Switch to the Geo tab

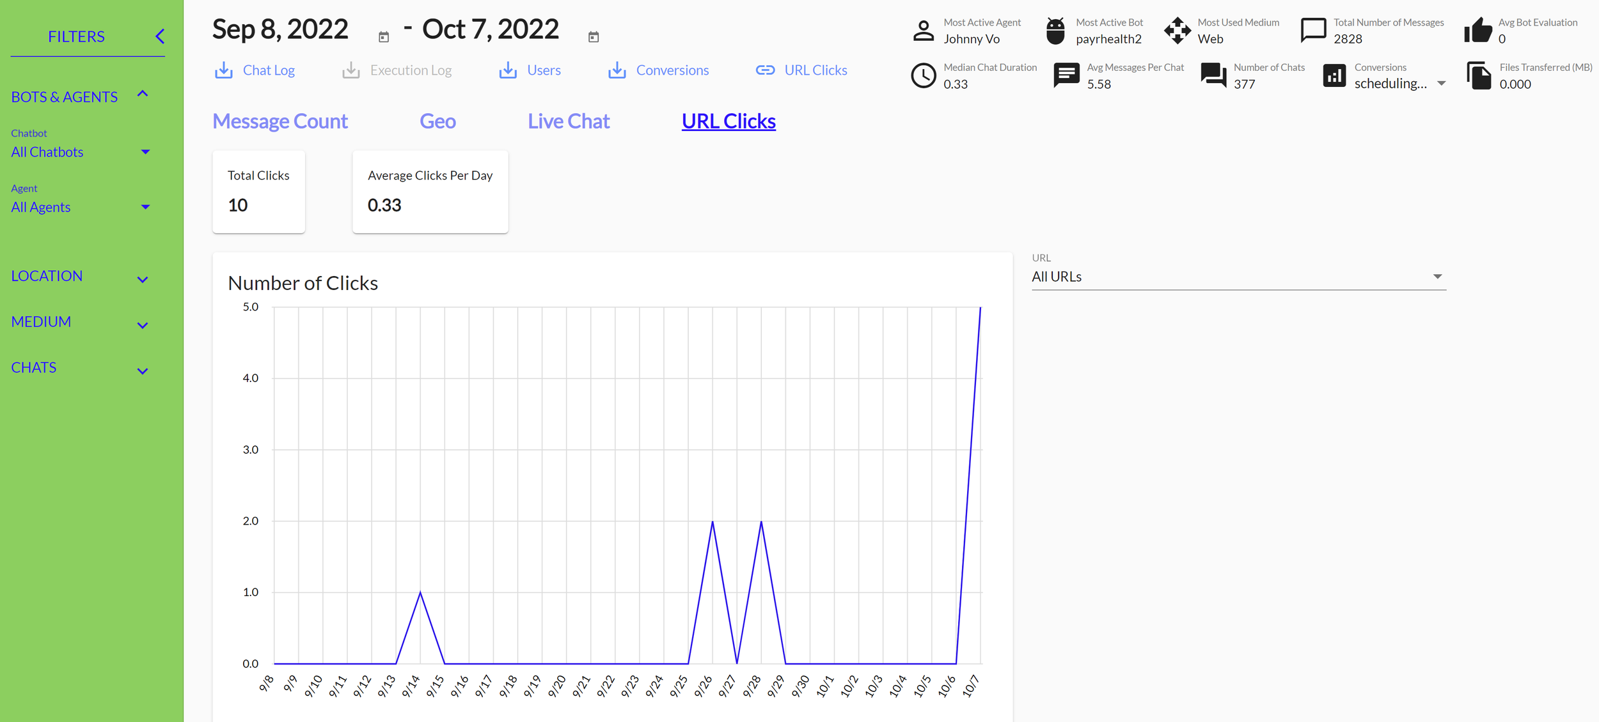coord(437,121)
